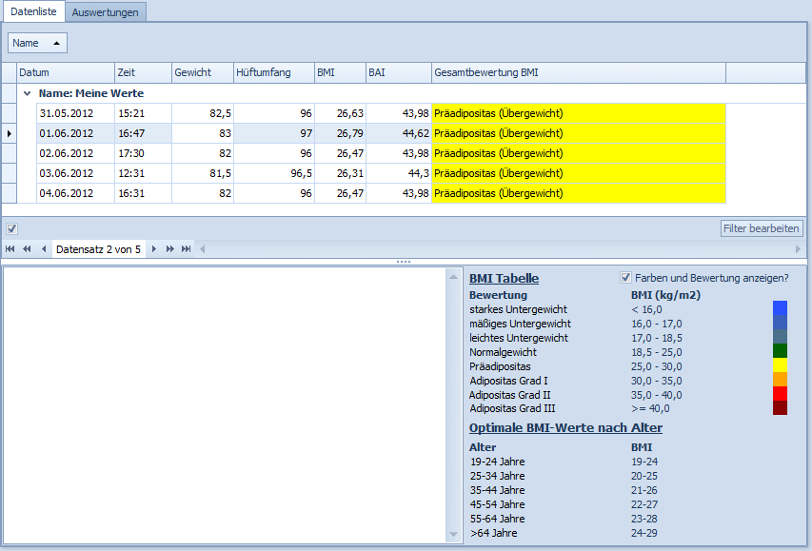
Task: Open the Auswertungen tab
Action: [105, 12]
